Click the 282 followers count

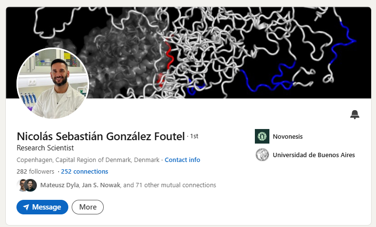35,171
